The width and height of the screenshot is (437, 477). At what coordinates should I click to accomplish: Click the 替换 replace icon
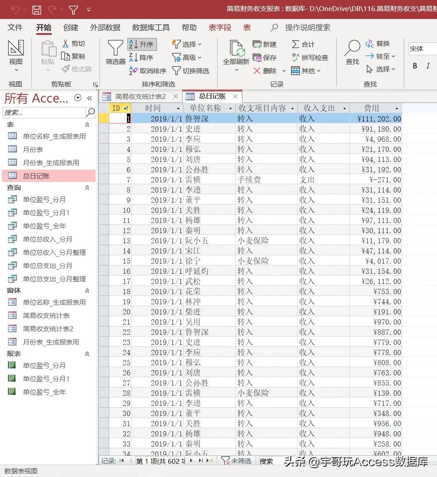click(x=370, y=43)
